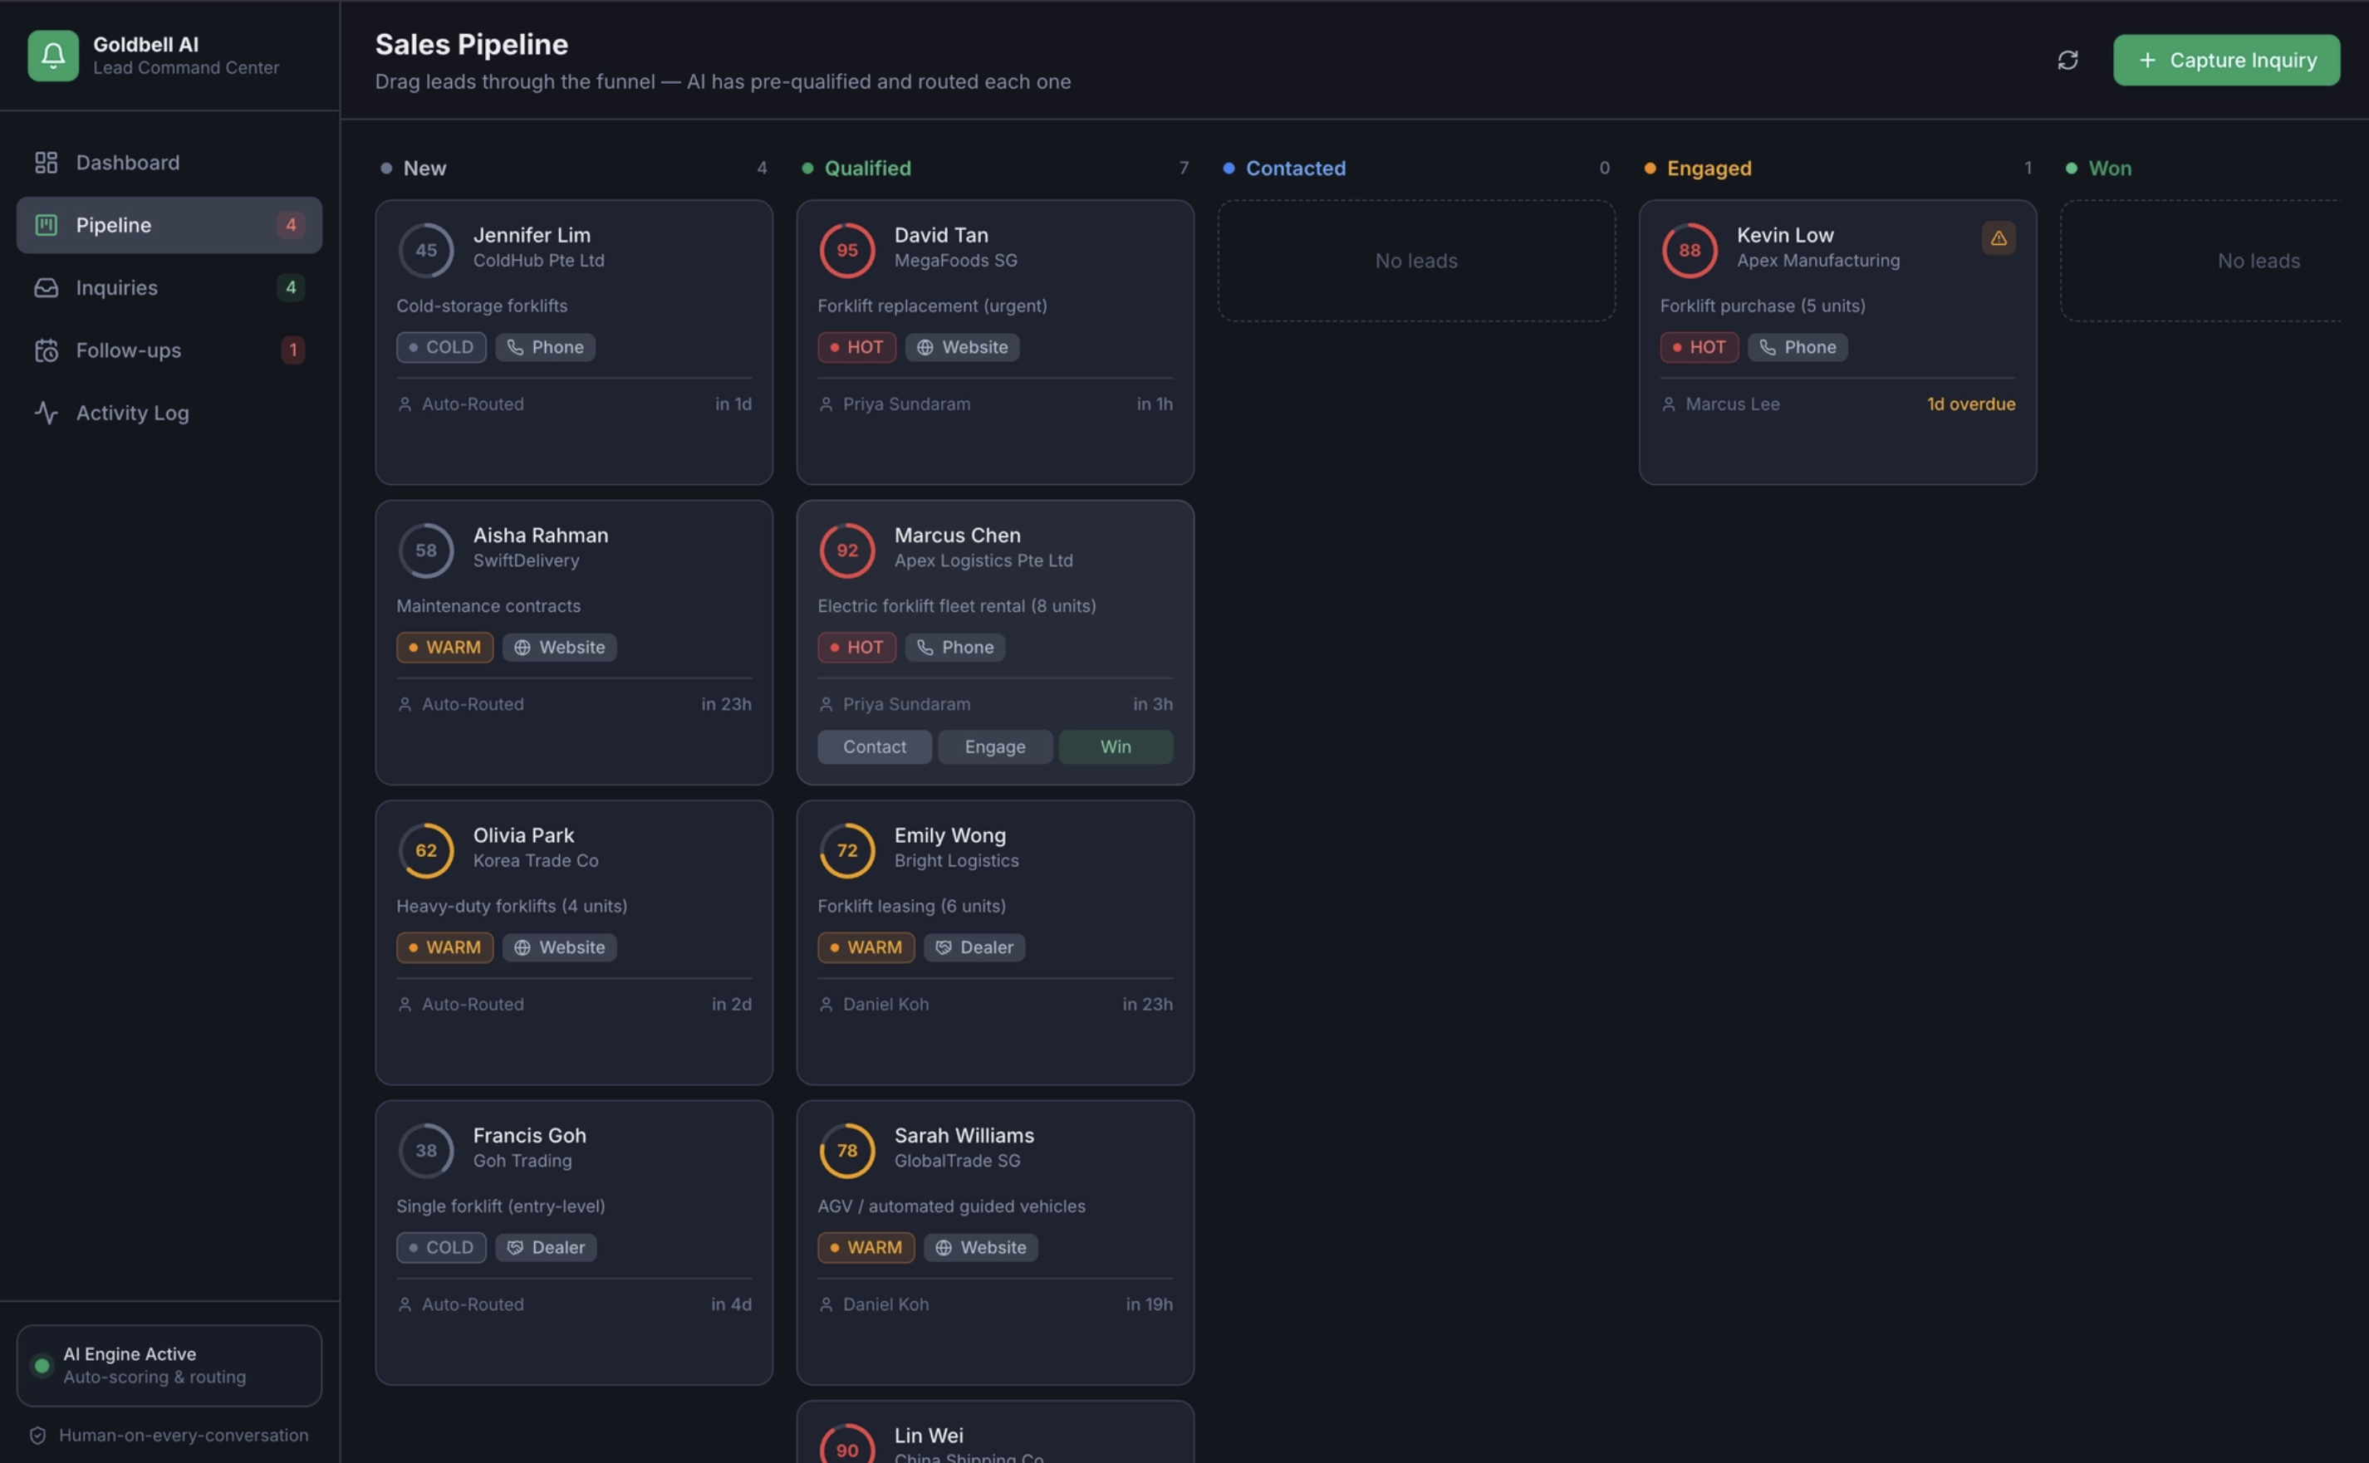Open Lin Wei lead name
The image size is (2369, 1463).
(928, 1435)
